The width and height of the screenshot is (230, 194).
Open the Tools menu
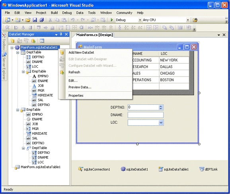click(x=92, y=13)
